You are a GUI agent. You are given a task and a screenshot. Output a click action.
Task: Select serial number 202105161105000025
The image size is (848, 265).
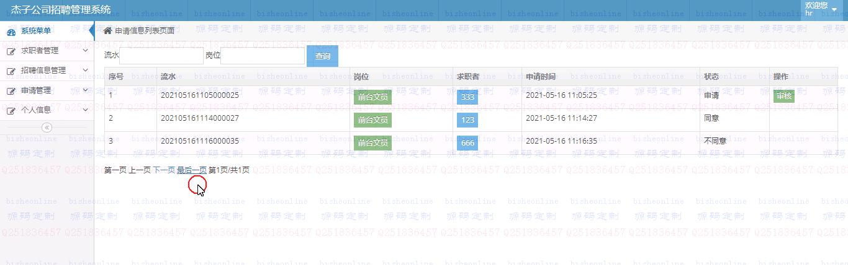(200, 95)
